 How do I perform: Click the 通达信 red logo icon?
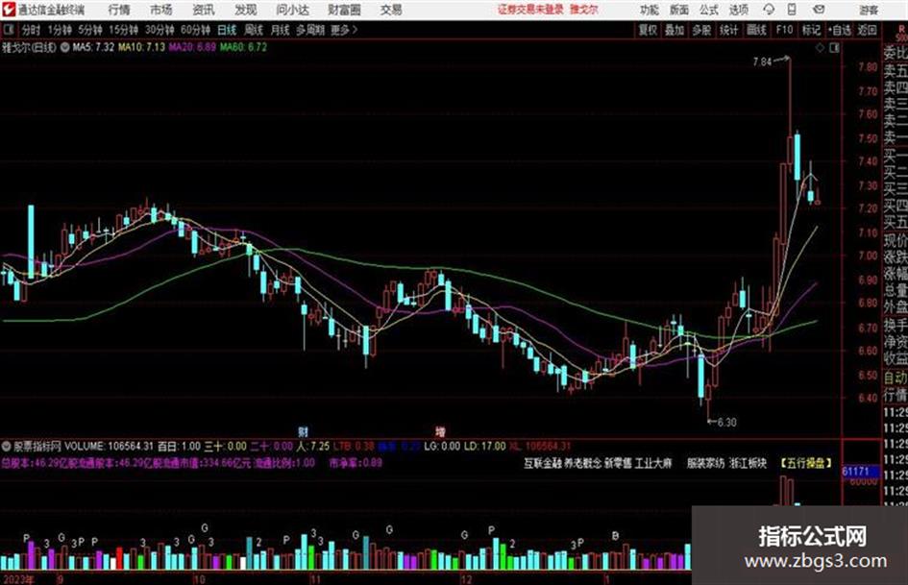tap(8, 10)
